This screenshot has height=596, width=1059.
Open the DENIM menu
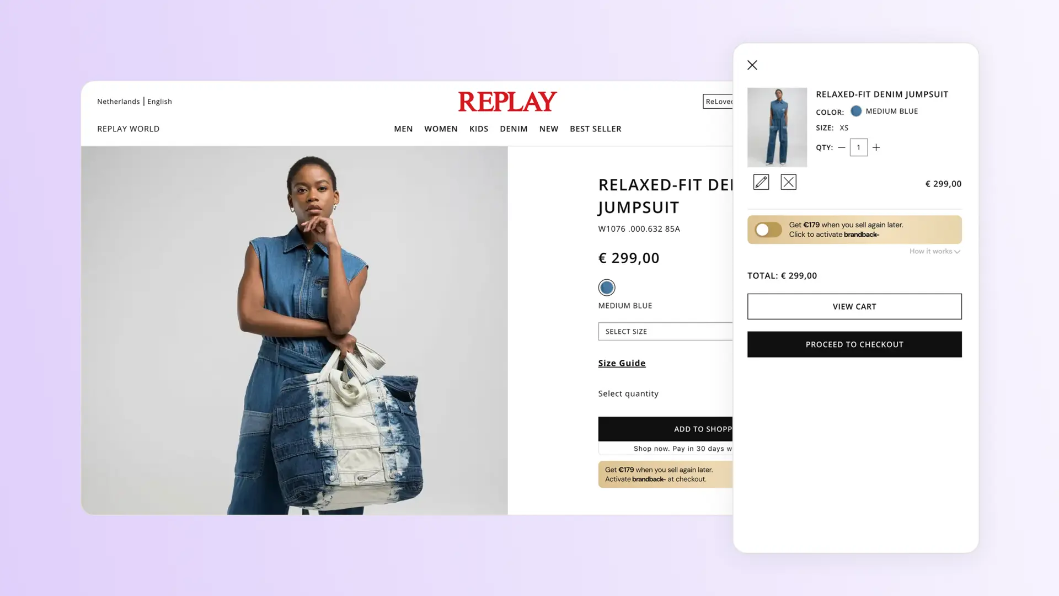click(x=514, y=129)
